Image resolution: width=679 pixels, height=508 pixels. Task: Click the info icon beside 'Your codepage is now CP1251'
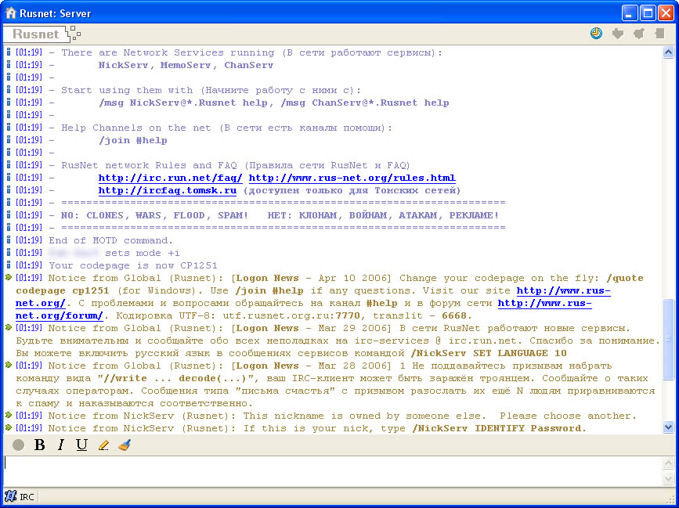click(x=9, y=265)
